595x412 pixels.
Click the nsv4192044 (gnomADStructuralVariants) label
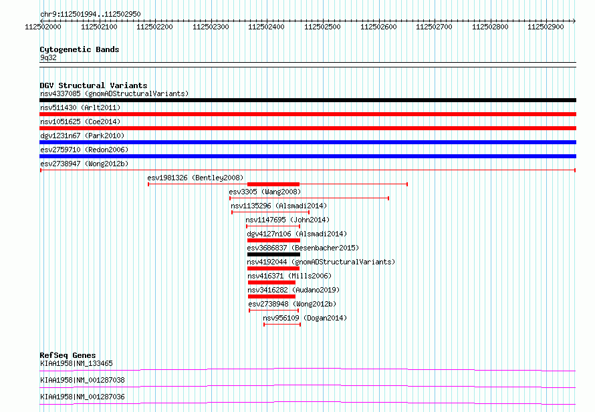coord(321,262)
